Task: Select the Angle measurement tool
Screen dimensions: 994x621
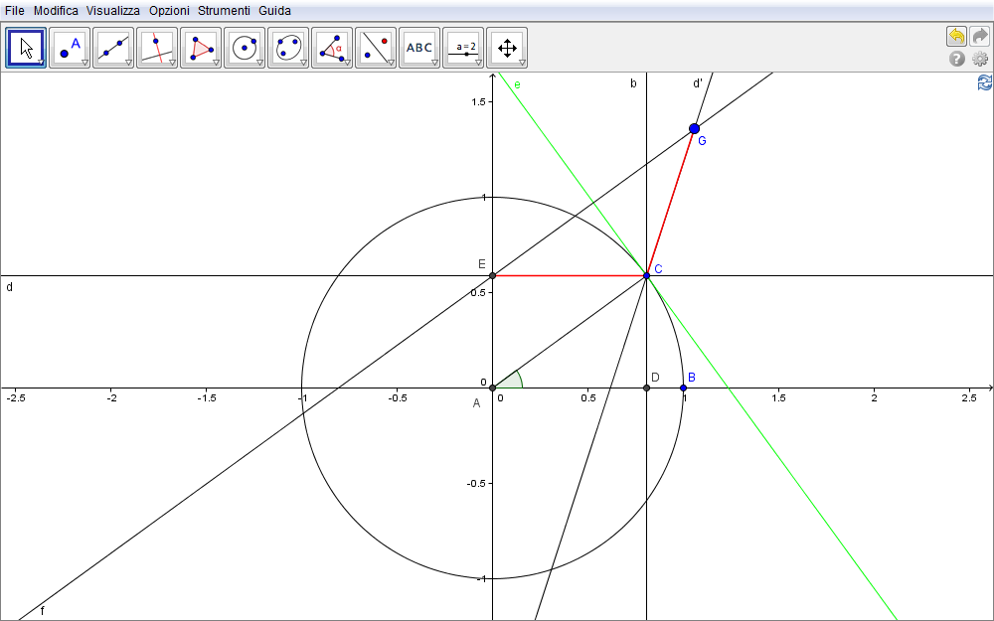Action: click(x=332, y=47)
